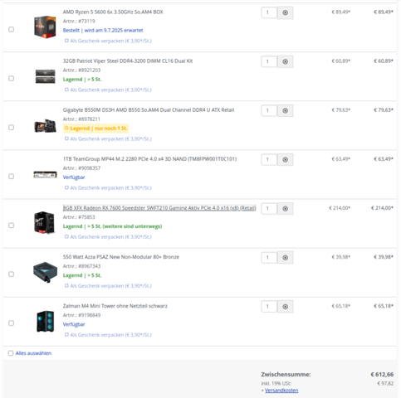Click article number #9098357
The height and width of the screenshot is (398, 401).
(90, 168)
